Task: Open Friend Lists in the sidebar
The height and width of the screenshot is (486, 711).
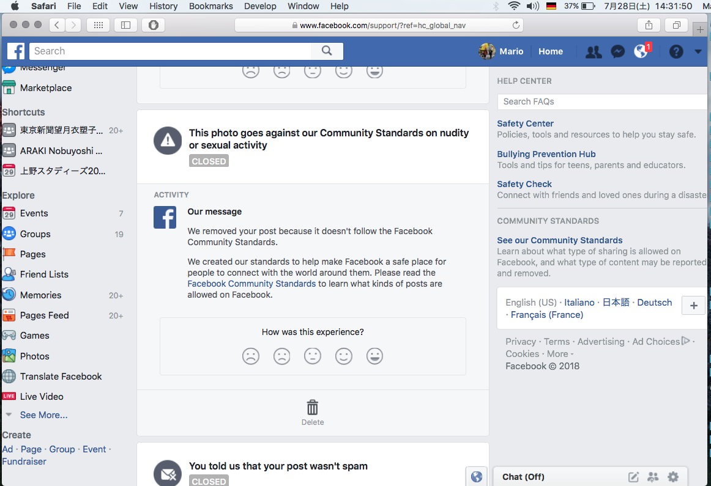Action: click(44, 274)
